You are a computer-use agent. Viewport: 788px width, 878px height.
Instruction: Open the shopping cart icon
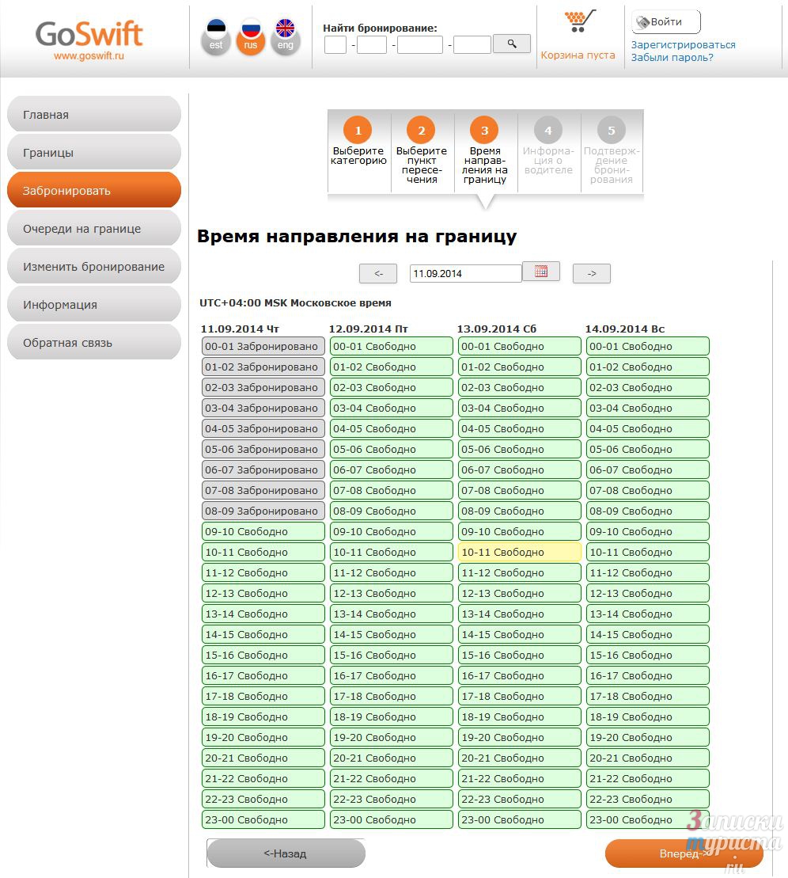click(579, 22)
